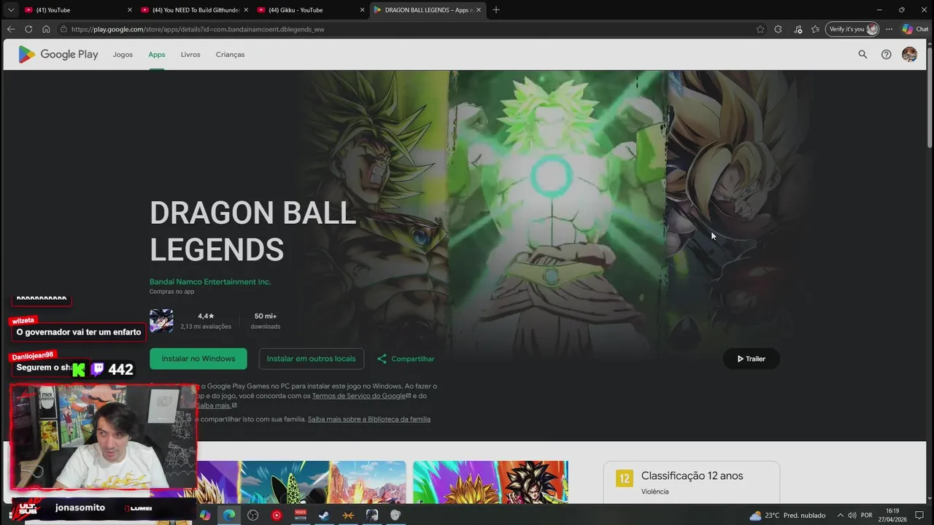
Task: Click the Dragon Ball Legends app icon
Action: click(161, 321)
